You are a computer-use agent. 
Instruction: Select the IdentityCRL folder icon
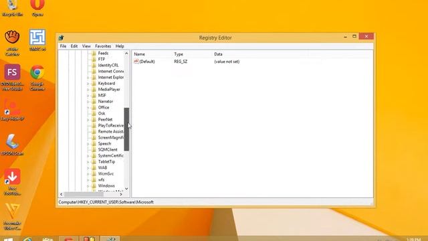(x=94, y=66)
